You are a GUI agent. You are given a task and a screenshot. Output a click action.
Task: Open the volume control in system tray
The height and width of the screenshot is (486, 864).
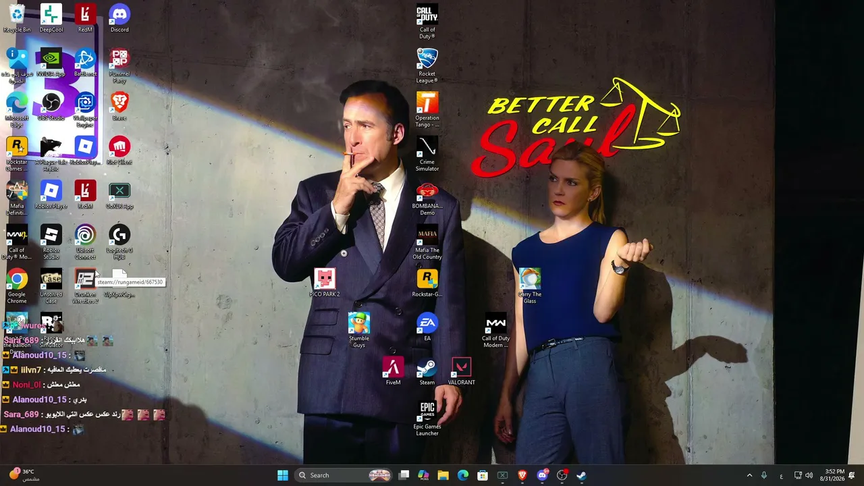point(809,475)
